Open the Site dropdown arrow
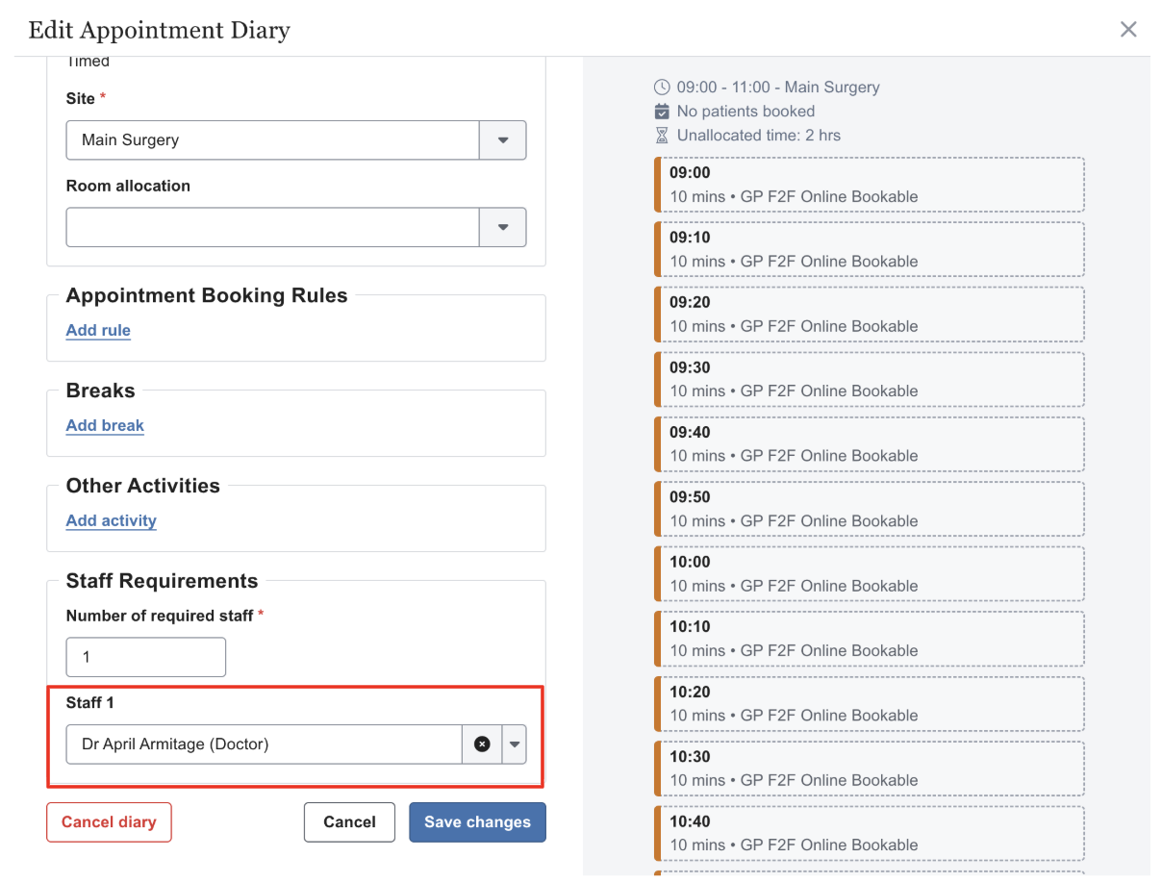This screenshot has width=1162, height=883. pos(502,140)
